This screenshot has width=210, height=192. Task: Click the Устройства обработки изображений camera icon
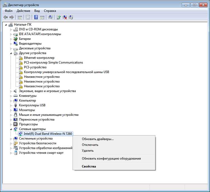[15, 148]
